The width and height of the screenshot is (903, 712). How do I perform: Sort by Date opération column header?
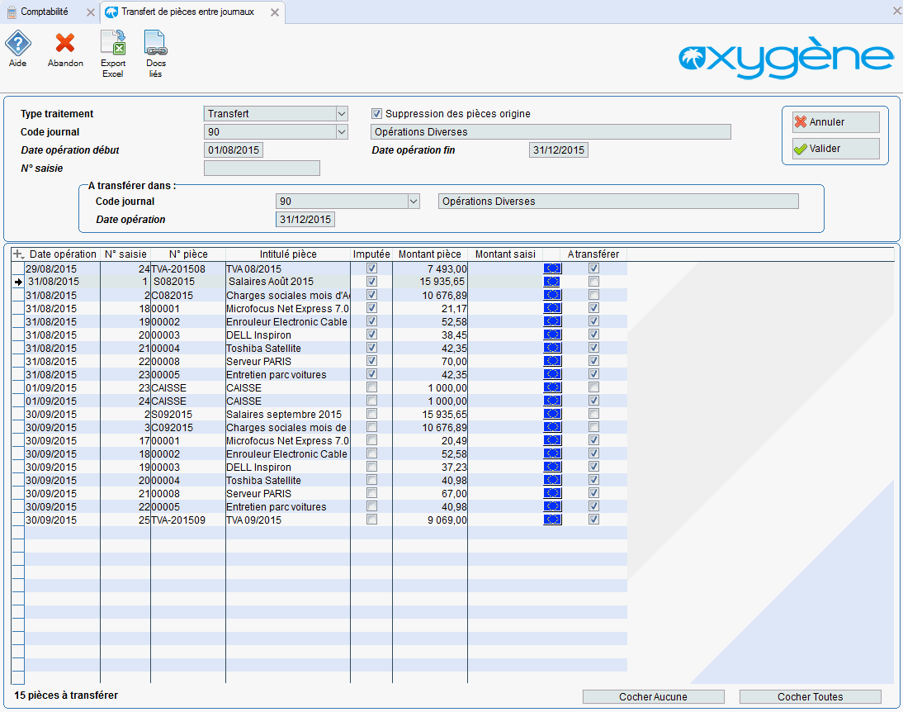pyautogui.click(x=63, y=254)
